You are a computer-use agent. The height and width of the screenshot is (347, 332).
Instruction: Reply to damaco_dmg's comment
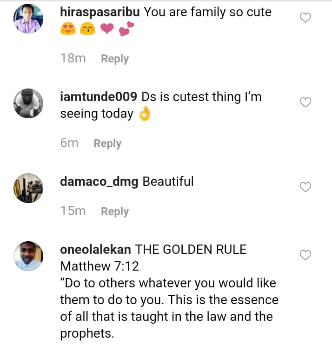[x=115, y=211]
